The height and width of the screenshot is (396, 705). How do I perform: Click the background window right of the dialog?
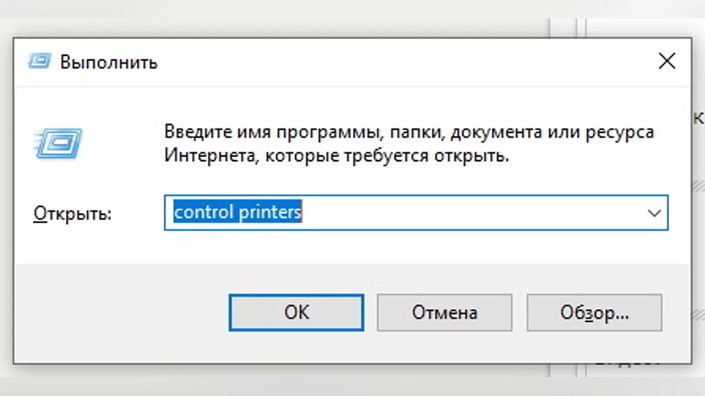click(698, 235)
